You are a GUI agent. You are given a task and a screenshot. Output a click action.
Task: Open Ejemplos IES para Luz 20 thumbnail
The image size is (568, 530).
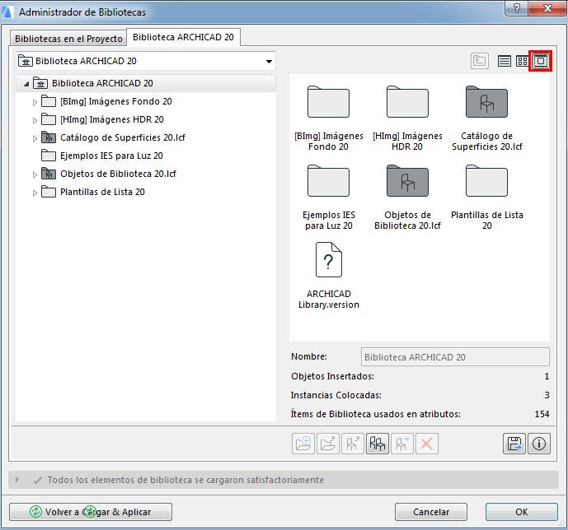tap(328, 181)
